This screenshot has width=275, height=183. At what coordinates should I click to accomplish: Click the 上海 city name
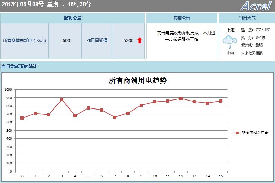tap(230, 30)
